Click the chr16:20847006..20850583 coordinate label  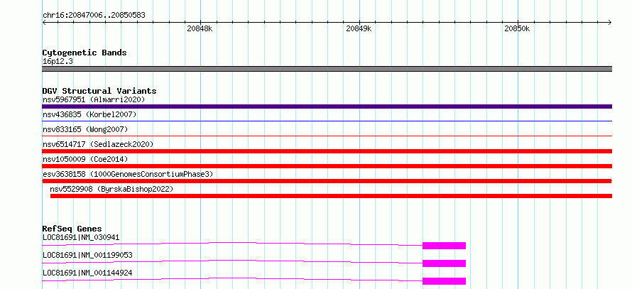click(x=94, y=16)
